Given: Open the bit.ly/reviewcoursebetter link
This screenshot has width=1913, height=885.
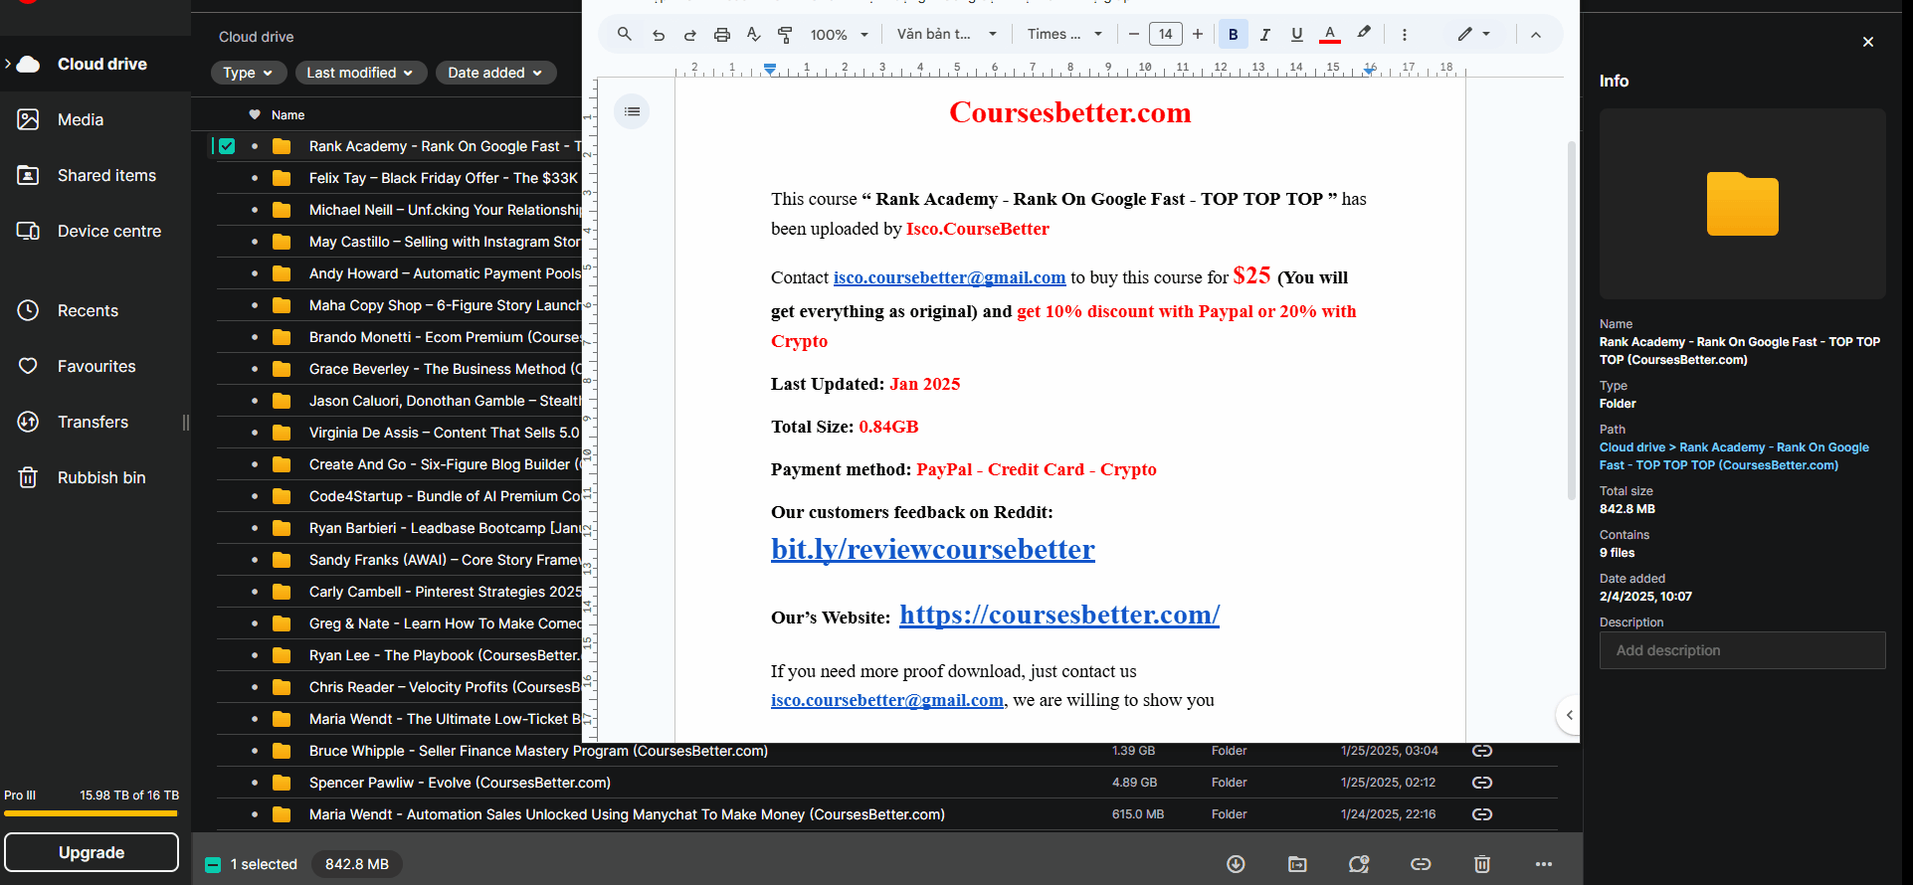Looking at the screenshot, I should pos(932,549).
